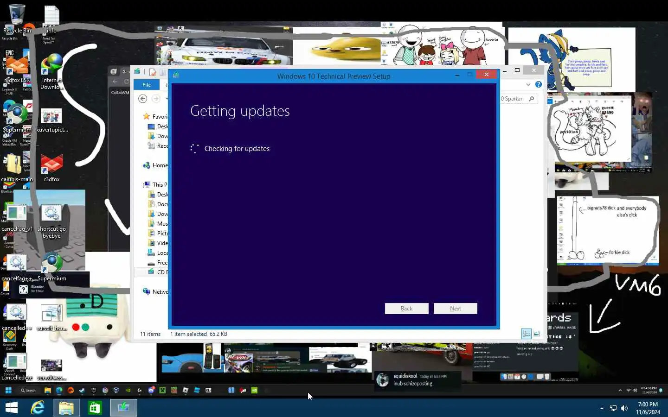668x417 pixels.
Task: Switch to Windows Setup taskbar button
Action: click(x=124, y=408)
